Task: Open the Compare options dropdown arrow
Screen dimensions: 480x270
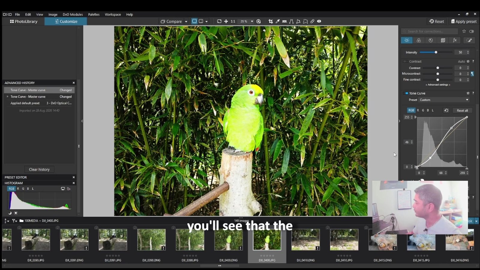Action: point(186,22)
